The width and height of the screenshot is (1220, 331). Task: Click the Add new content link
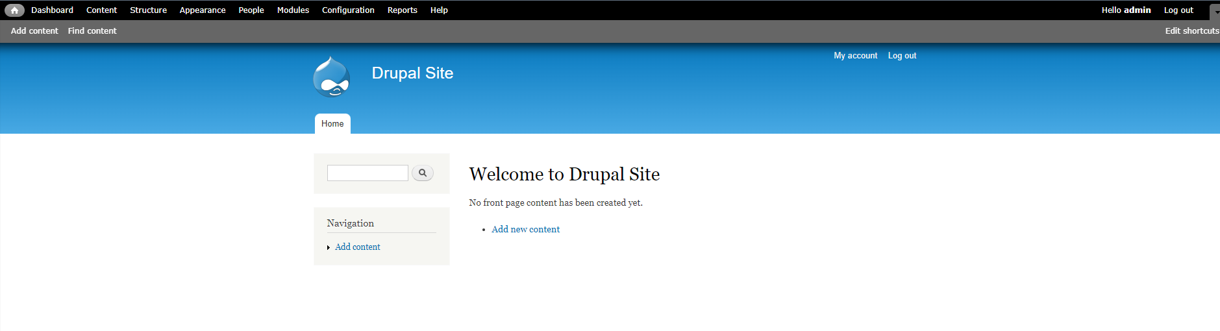[525, 229]
